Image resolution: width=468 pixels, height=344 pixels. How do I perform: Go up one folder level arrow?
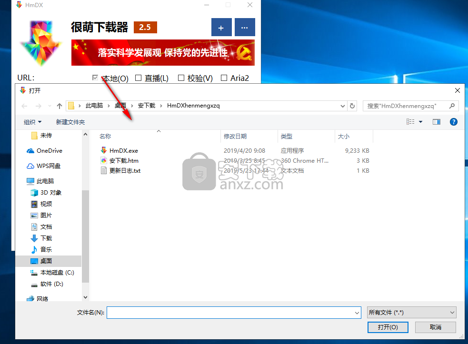click(60, 106)
